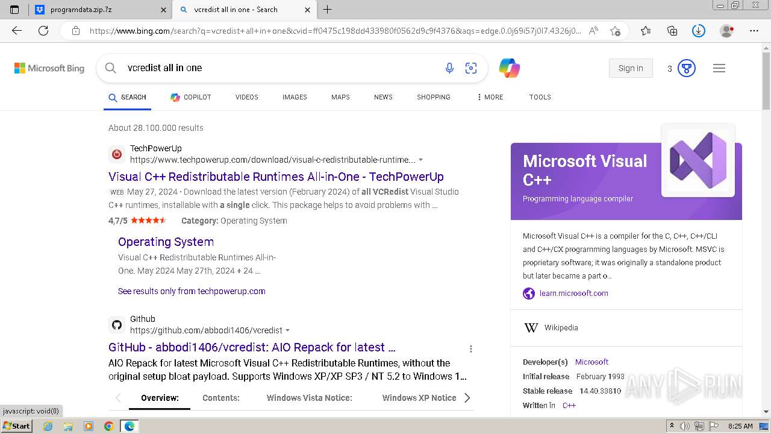The image size is (771, 434).
Task: Switch to the NEWS tab
Action: (x=383, y=97)
